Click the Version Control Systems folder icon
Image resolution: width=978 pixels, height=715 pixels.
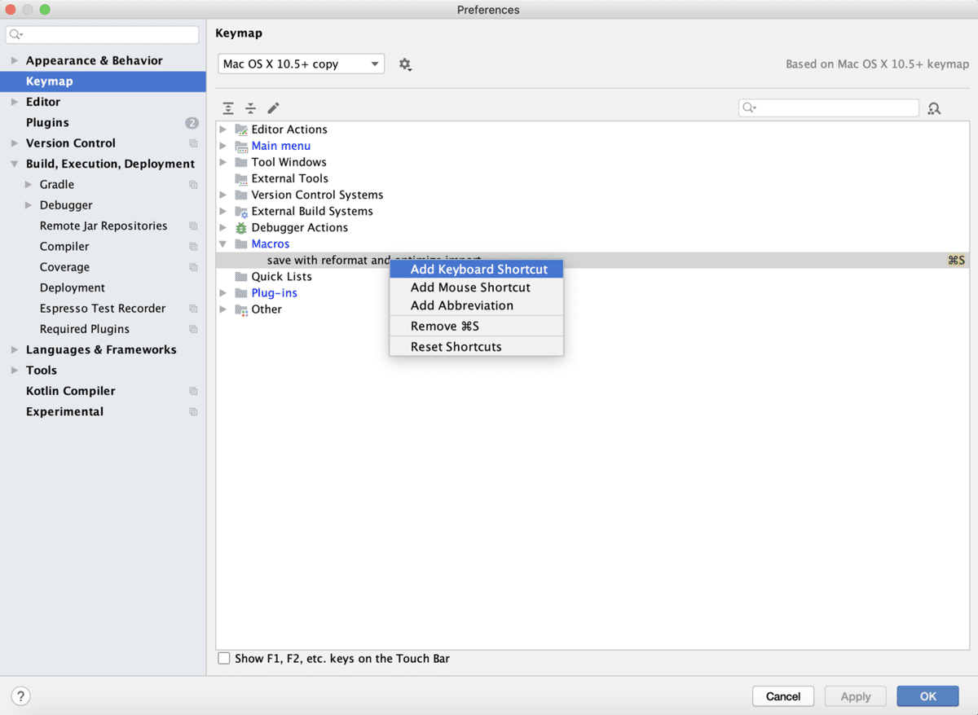(241, 195)
